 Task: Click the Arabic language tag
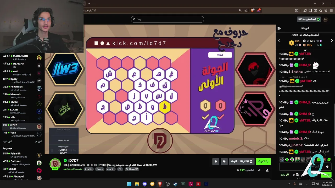point(89,169)
